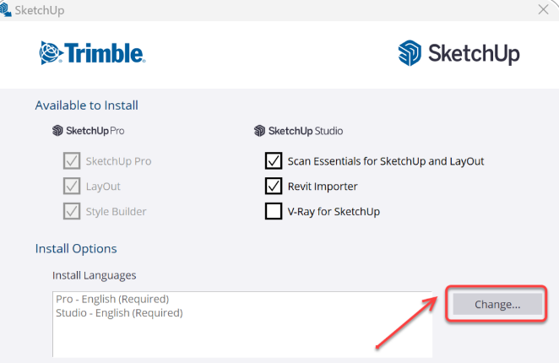
Task: Uncheck Scan Essentials for SketchUp and LayOut
Action: pyautogui.click(x=274, y=161)
